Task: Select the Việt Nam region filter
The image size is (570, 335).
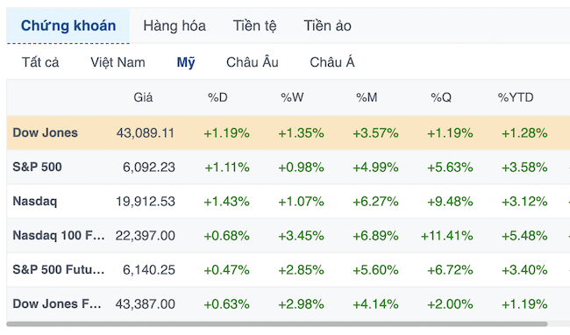Action: click(x=118, y=62)
